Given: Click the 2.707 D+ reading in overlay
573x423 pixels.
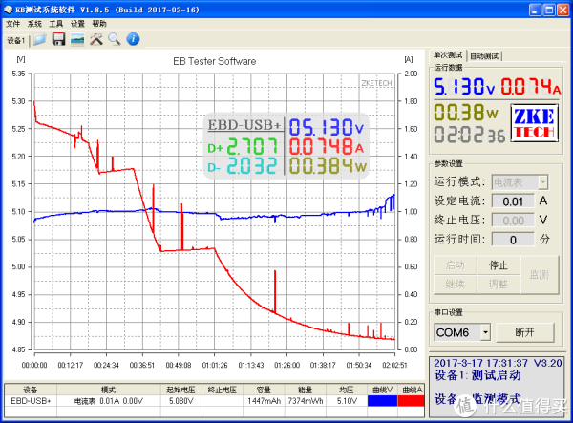Looking at the screenshot, I should coord(252,147).
